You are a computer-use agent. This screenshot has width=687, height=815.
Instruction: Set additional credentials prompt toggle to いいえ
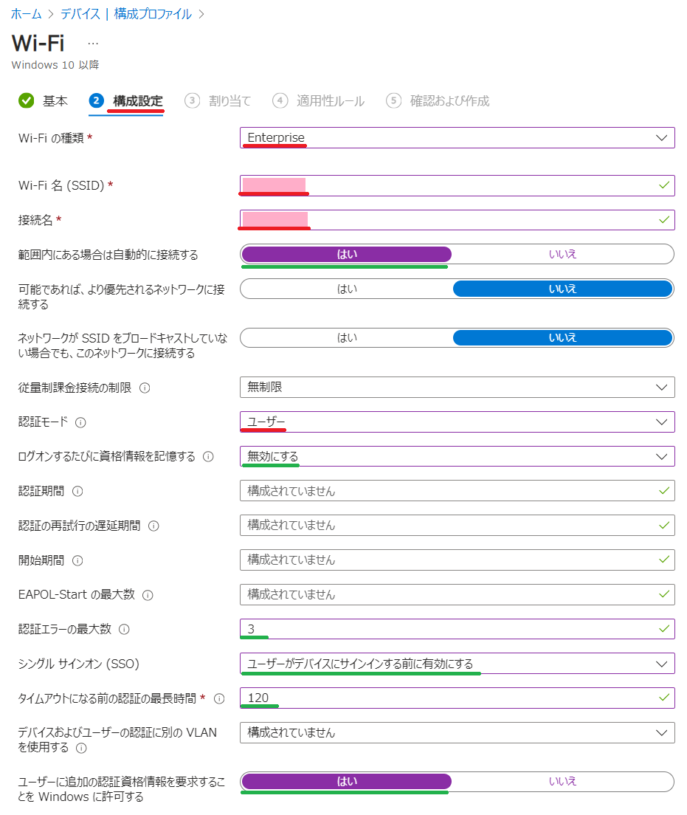click(563, 781)
